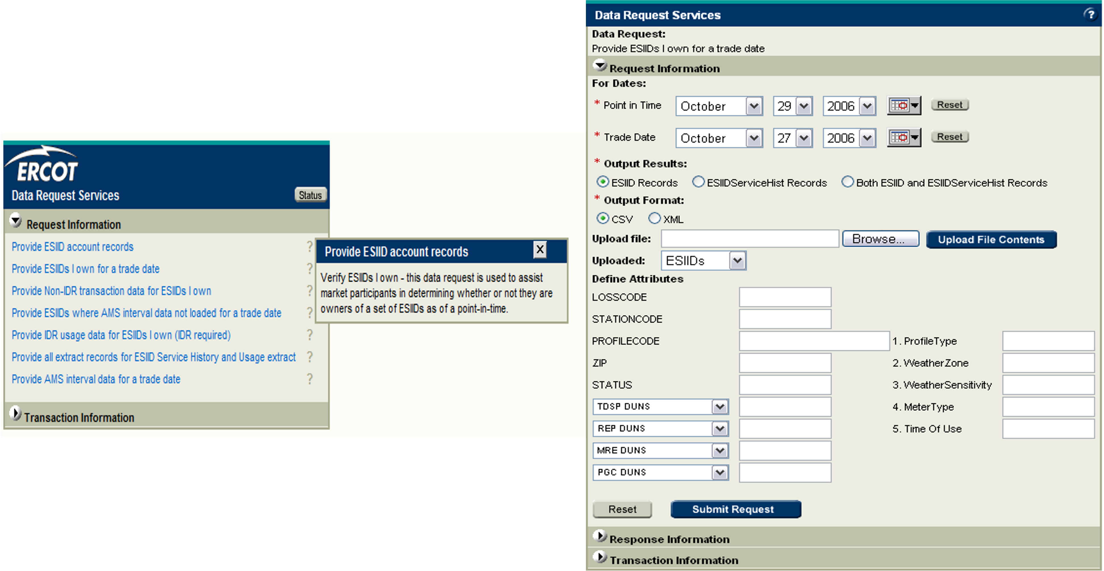This screenshot has height=571, width=1104.
Task: Open Provide Non-IDR transaction data for ESIIDs I own
Action: [112, 291]
